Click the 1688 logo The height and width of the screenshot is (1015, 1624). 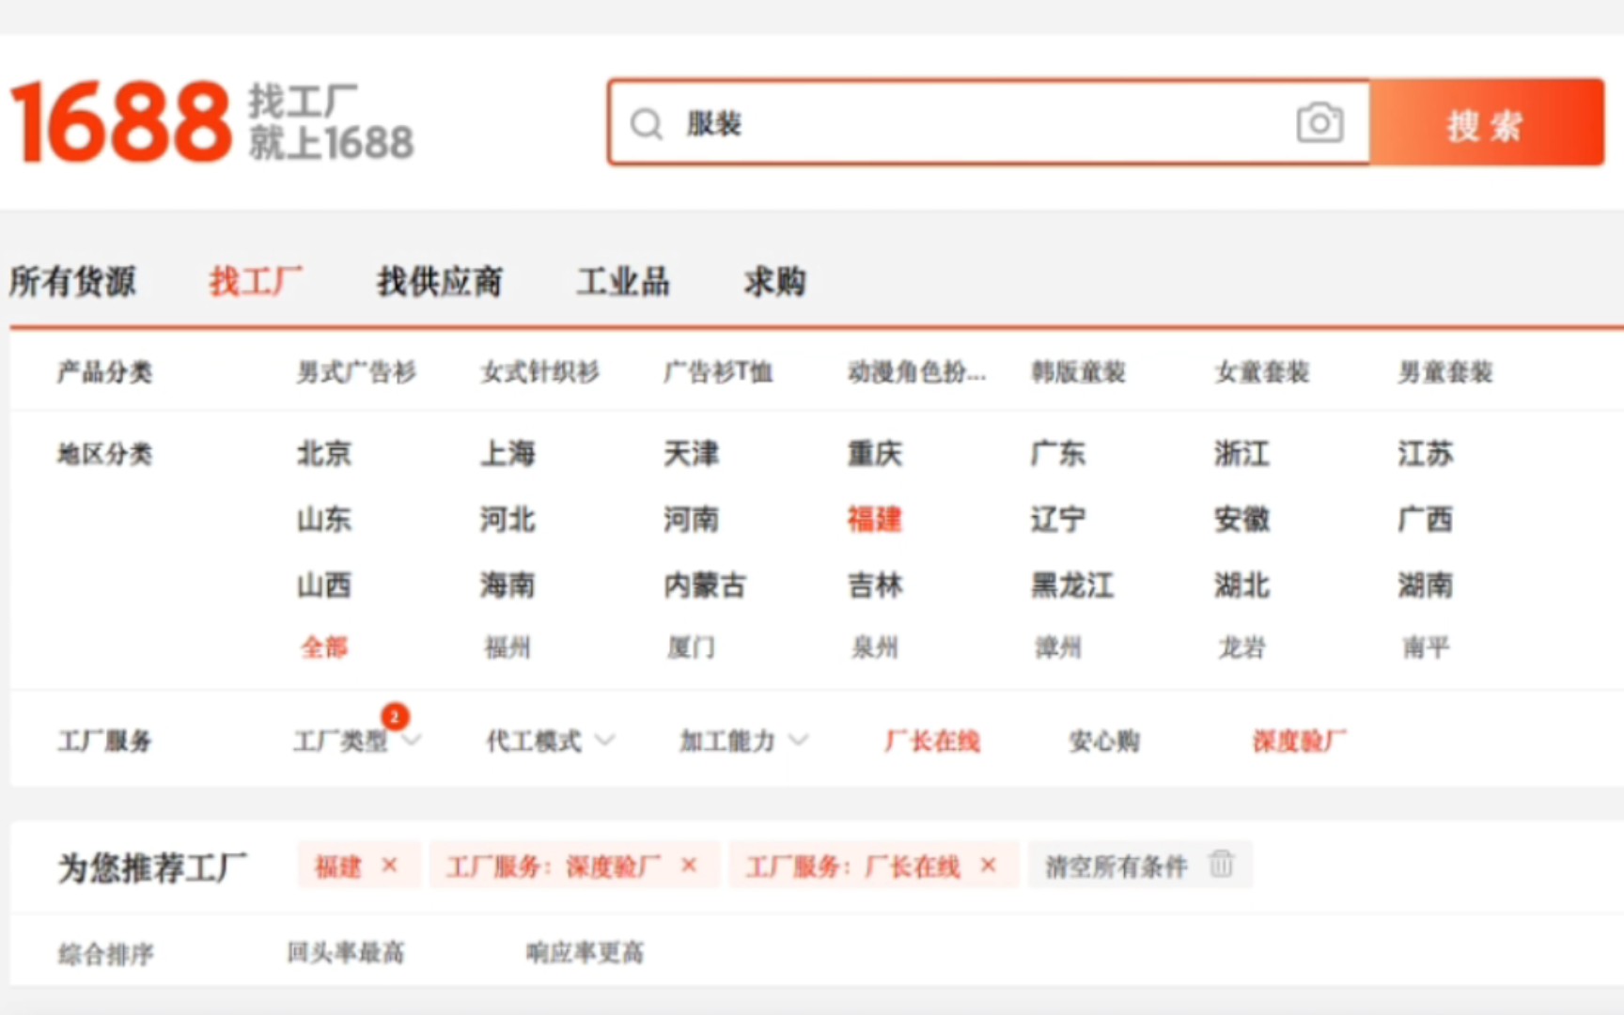point(120,122)
